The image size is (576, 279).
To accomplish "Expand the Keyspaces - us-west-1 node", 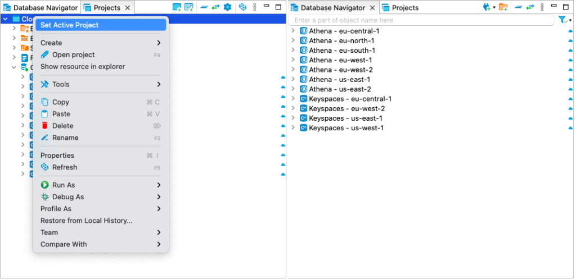I will 293,128.
